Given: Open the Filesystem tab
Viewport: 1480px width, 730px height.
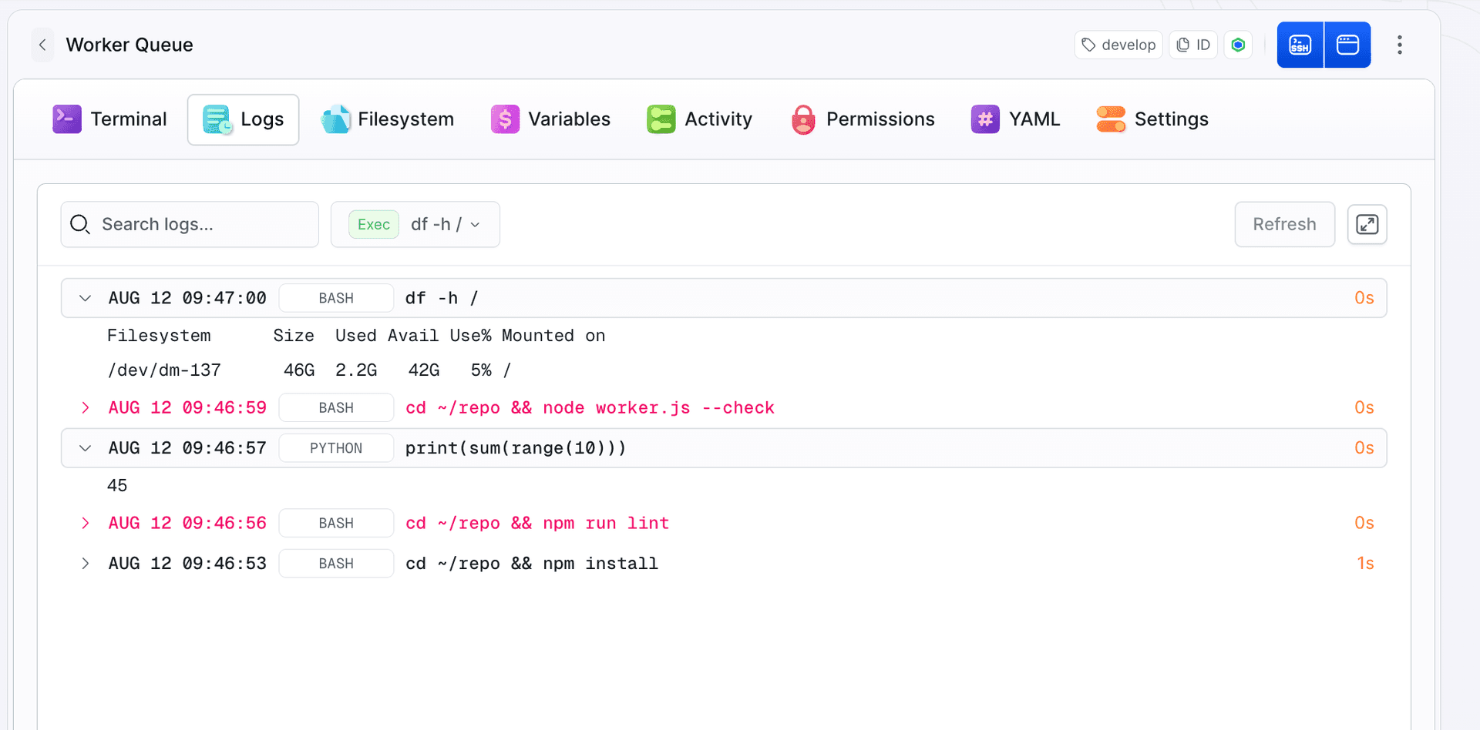Looking at the screenshot, I should coord(387,119).
